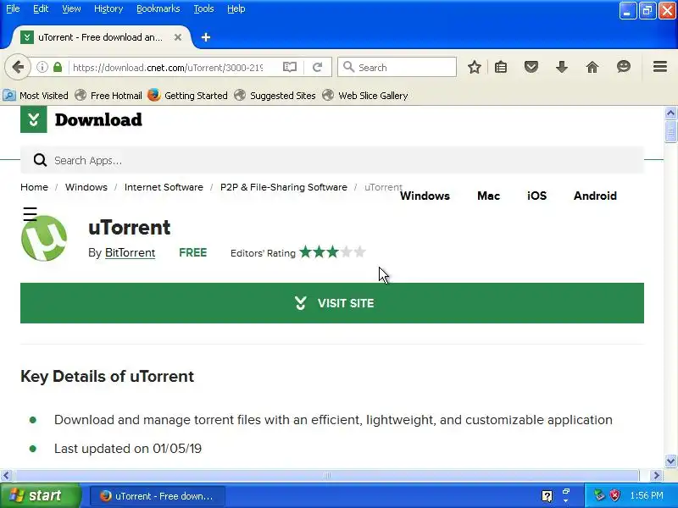The width and height of the screenshot is (678, 508).
Task: Open the BitTorrent developer link
Action: [131, 252]
